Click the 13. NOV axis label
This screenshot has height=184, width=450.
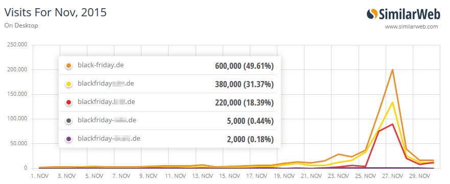point(196,176)
